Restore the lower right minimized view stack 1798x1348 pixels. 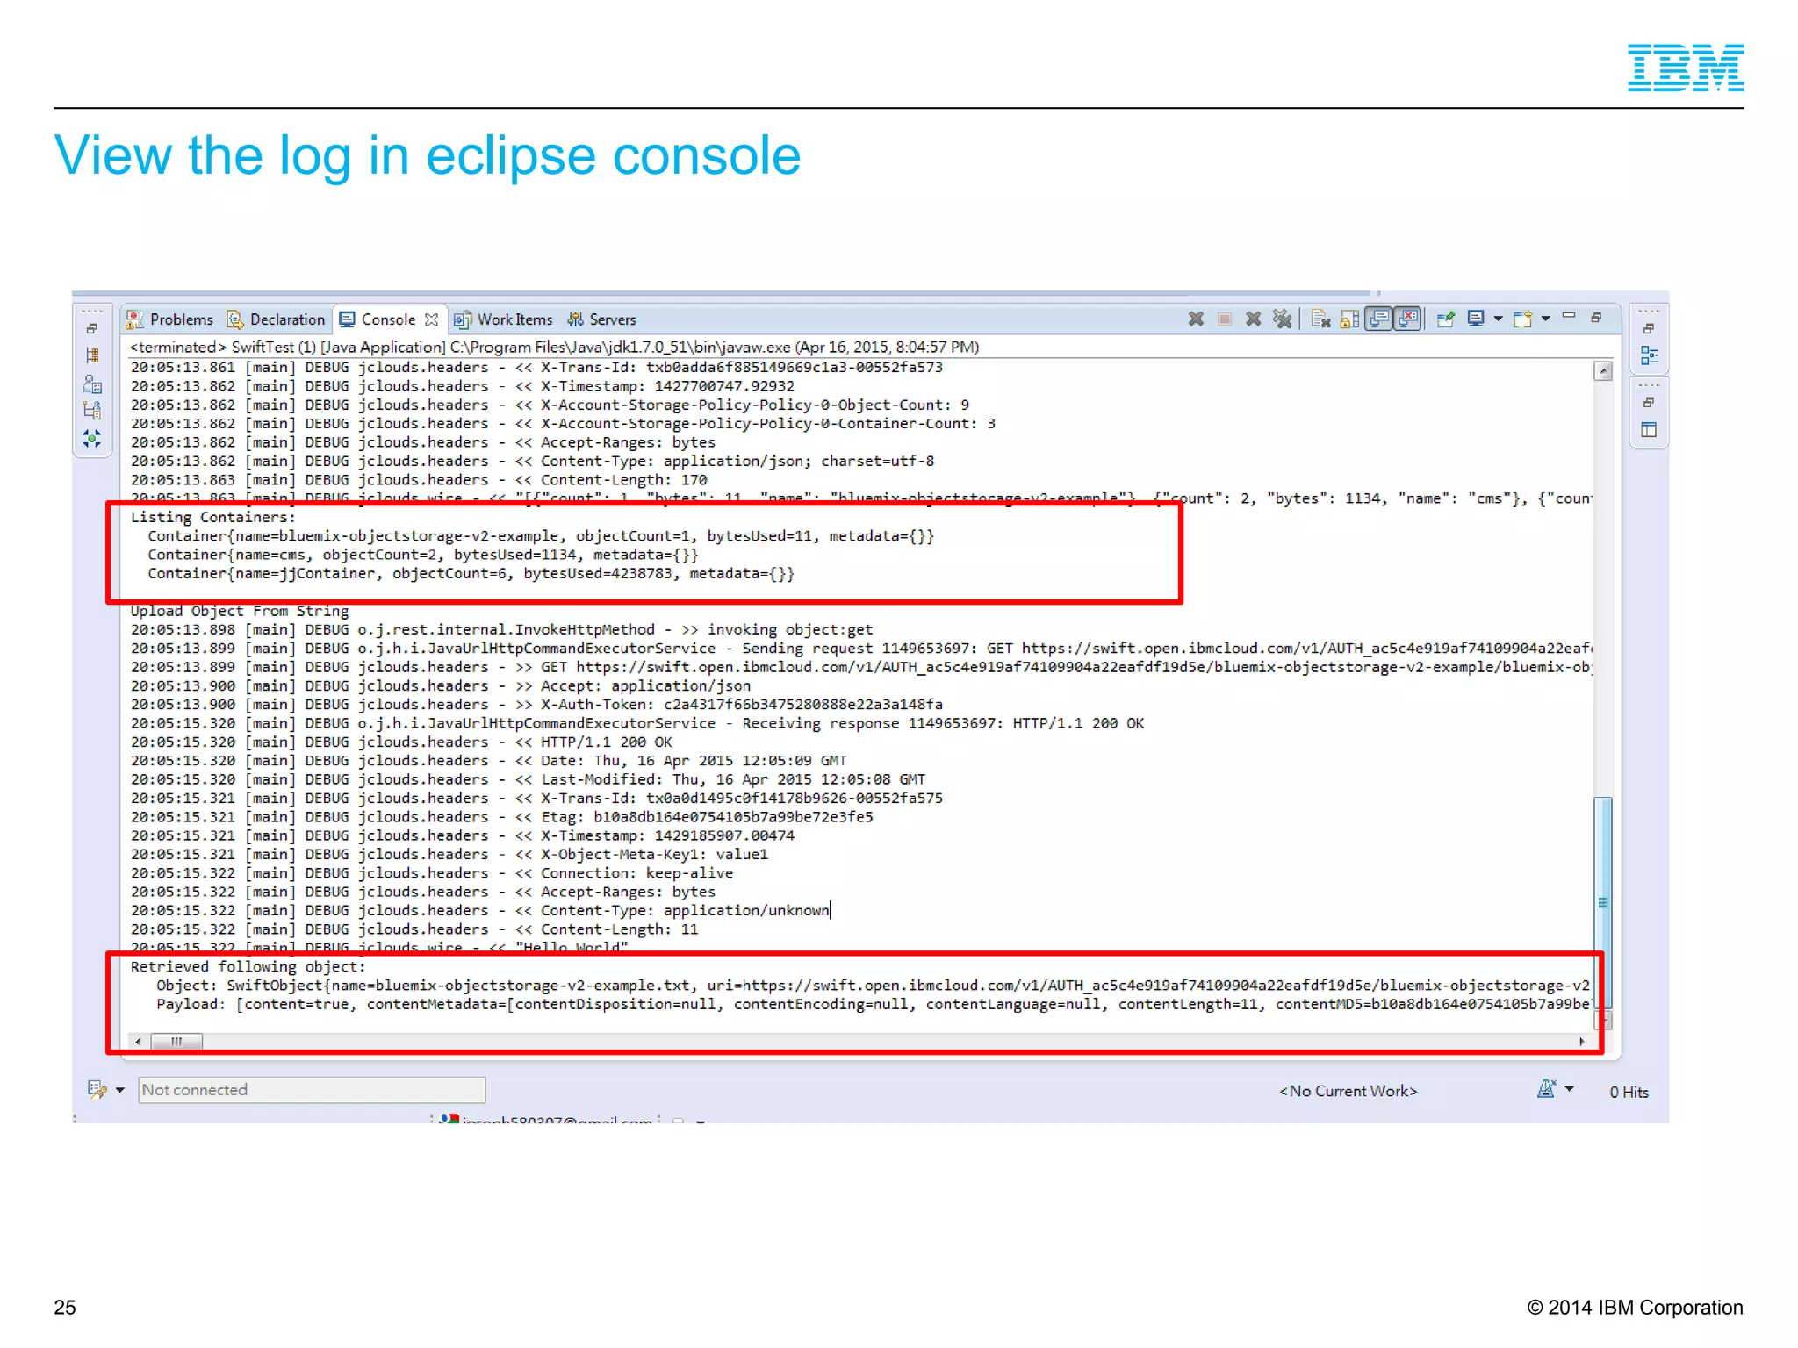(x=1649, y=403)
